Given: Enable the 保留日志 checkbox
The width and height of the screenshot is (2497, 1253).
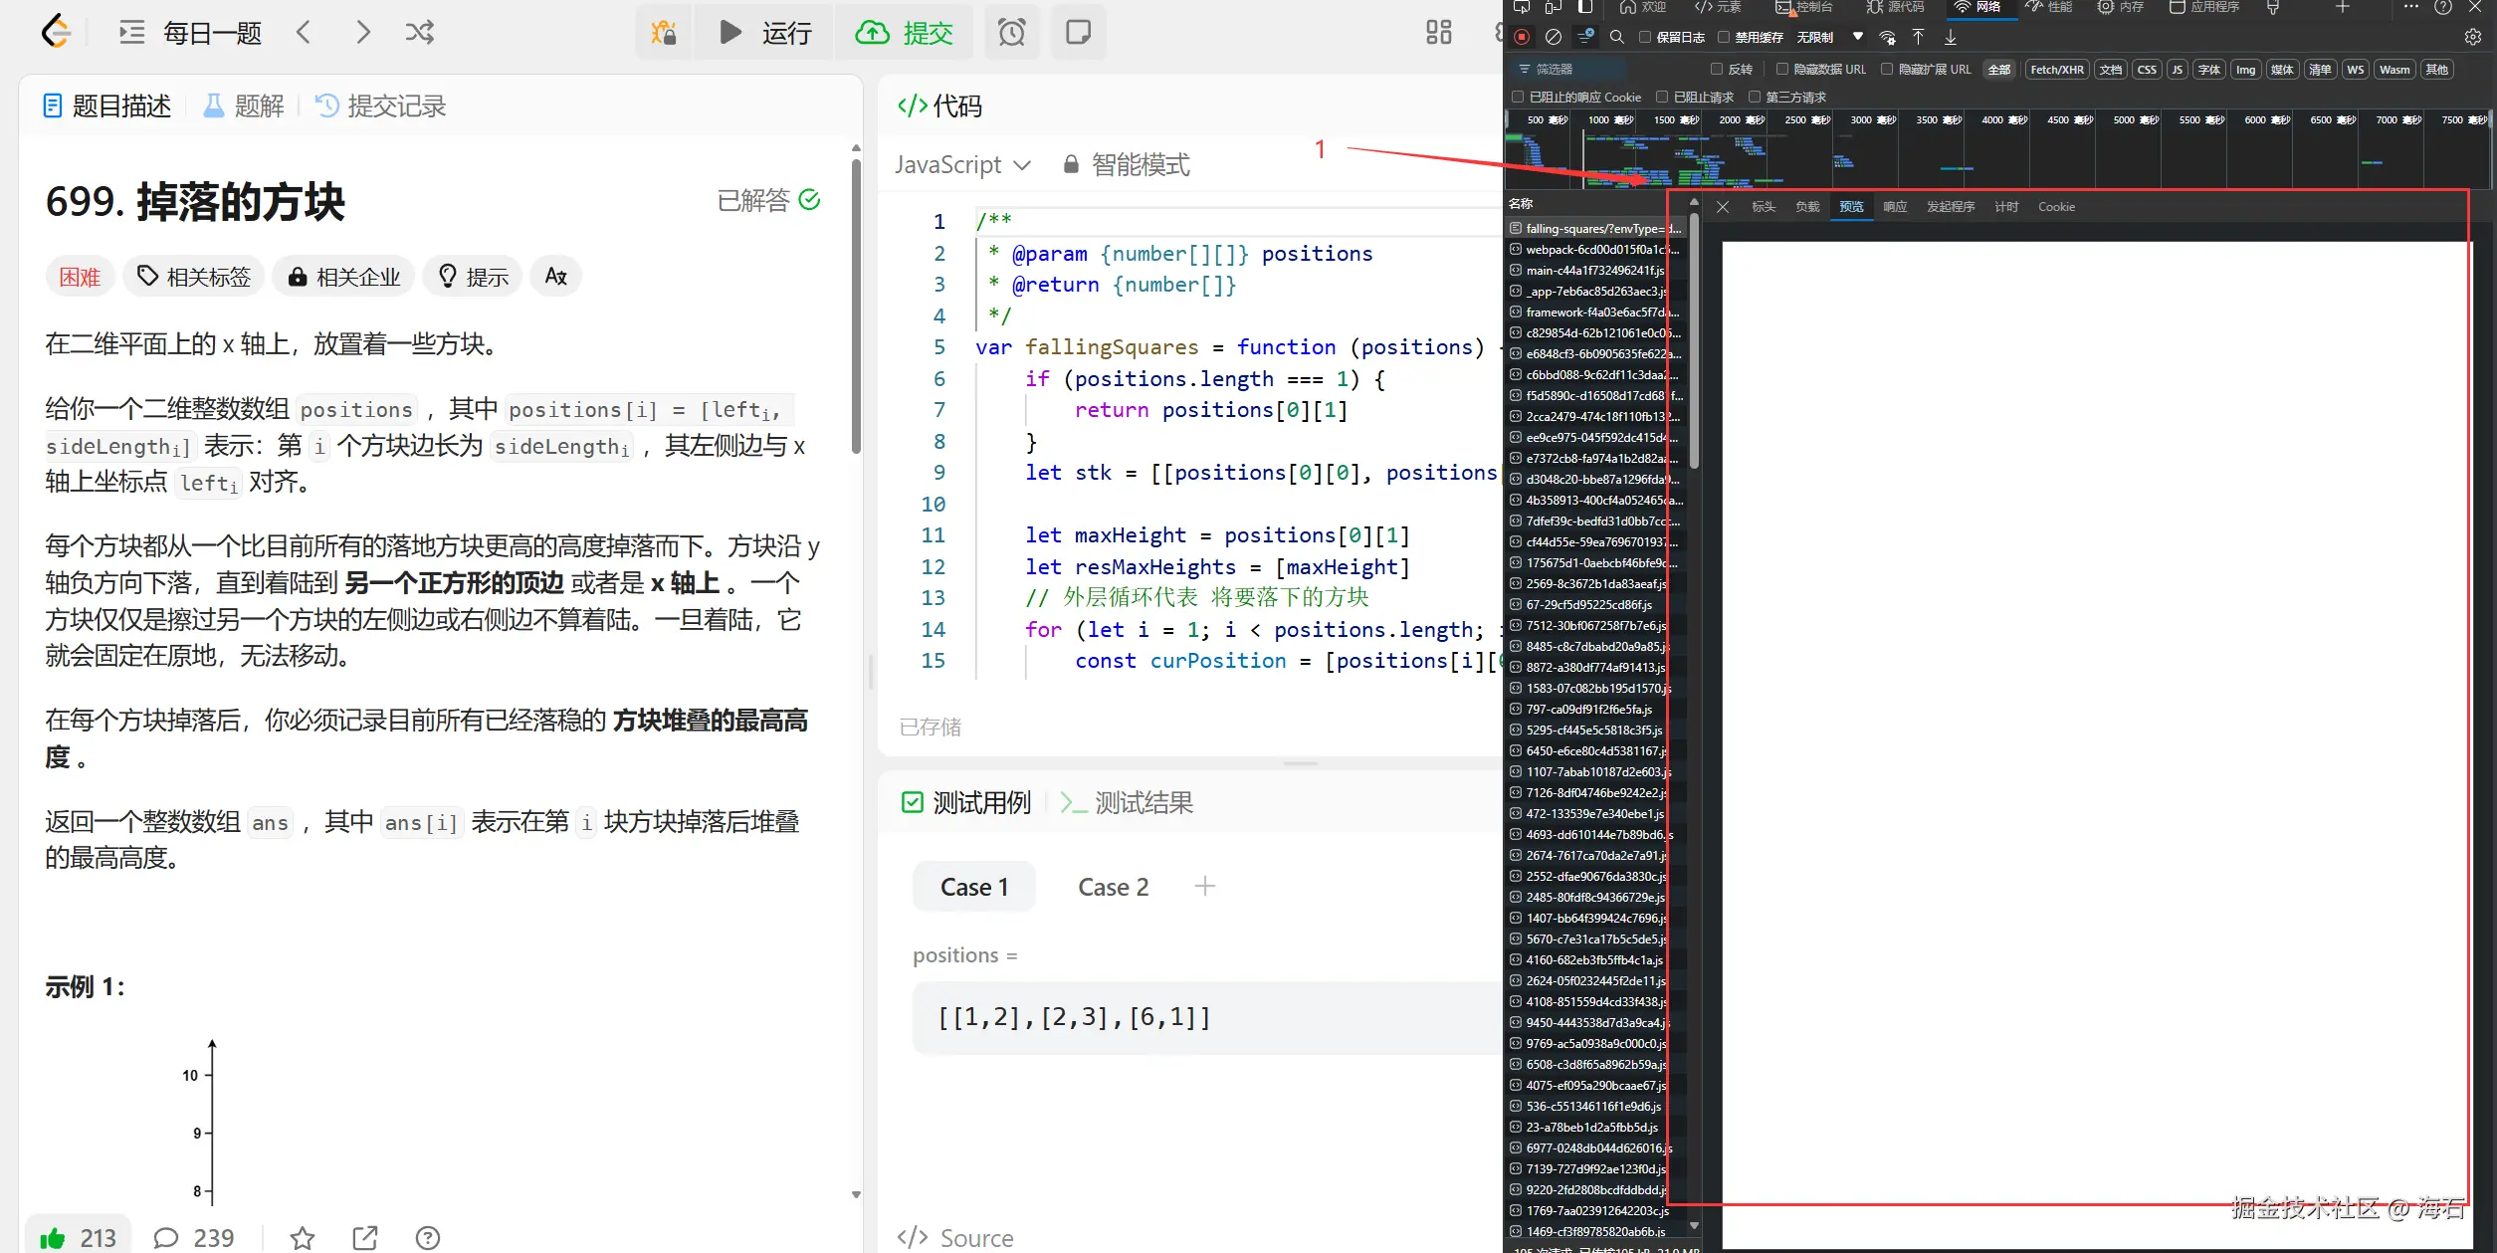Looking at the screenshot, I should [x=1645, y=38].
